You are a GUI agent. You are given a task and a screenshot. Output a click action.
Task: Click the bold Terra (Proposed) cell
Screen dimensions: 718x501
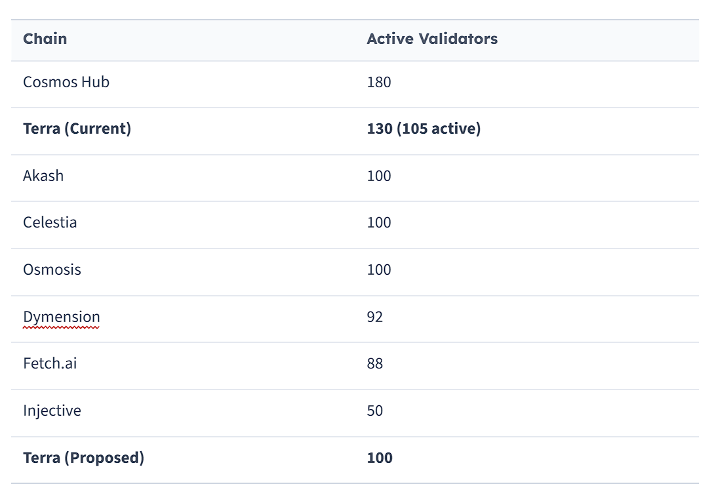(83, 458)
